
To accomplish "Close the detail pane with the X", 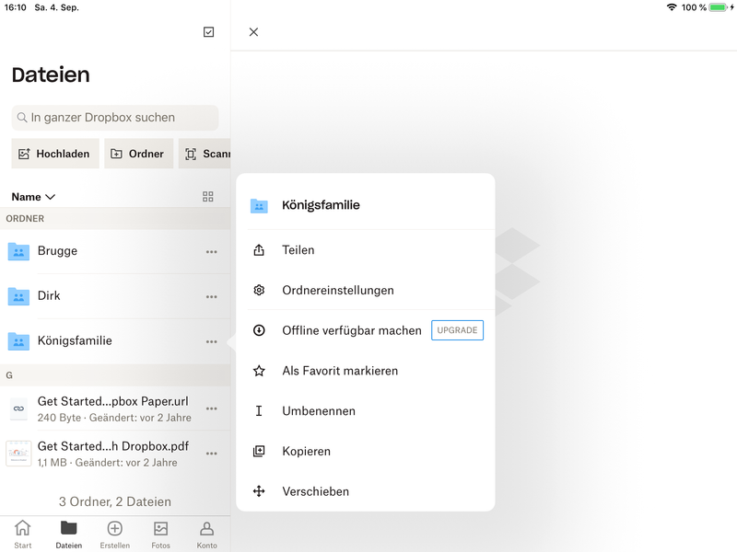I will click(253, 32).
